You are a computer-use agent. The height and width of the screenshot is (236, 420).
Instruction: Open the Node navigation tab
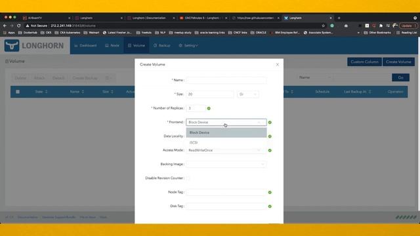pyautogui.click(x=112, y=45)
